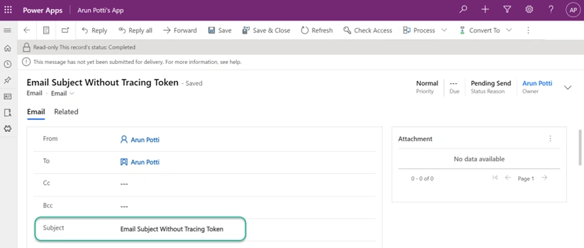Expand the header fields chevron

[568, 87]
